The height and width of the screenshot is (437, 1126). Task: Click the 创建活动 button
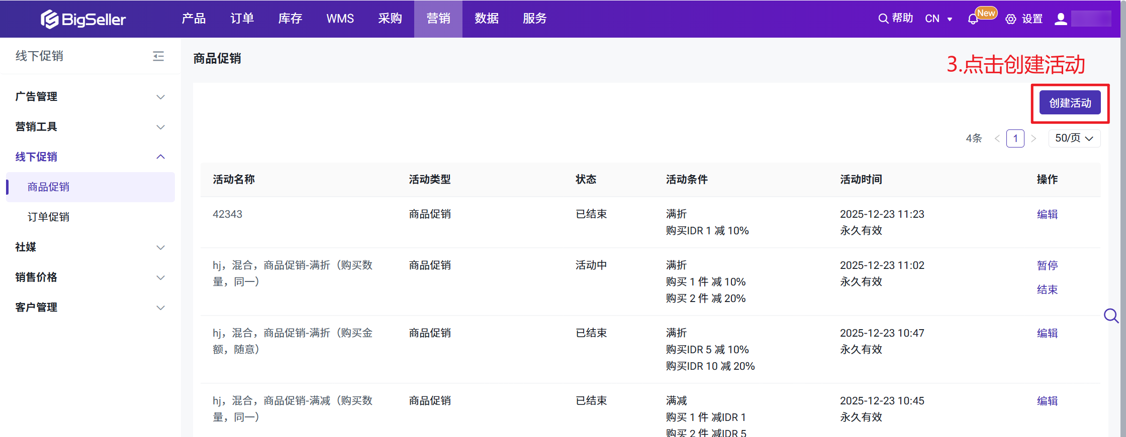tap(1070, 103)
